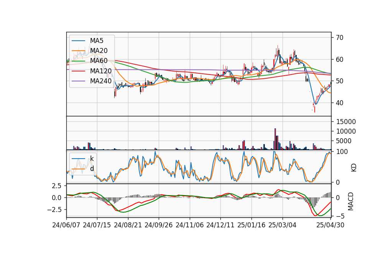The image size is (368, 265).
Task: Click the KD axis title
Action: click(x=354, y=168)
